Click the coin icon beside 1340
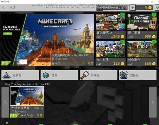The height and width of the screenshot is (125, 159). [123, 37]
